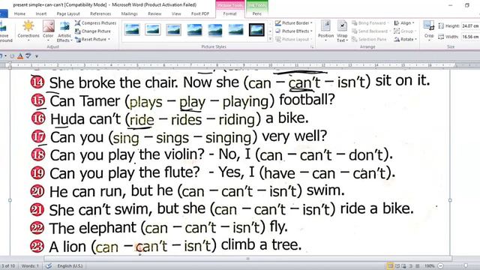
Task: Open the Wrap Text menu
Action: click(x=342, y=31)
